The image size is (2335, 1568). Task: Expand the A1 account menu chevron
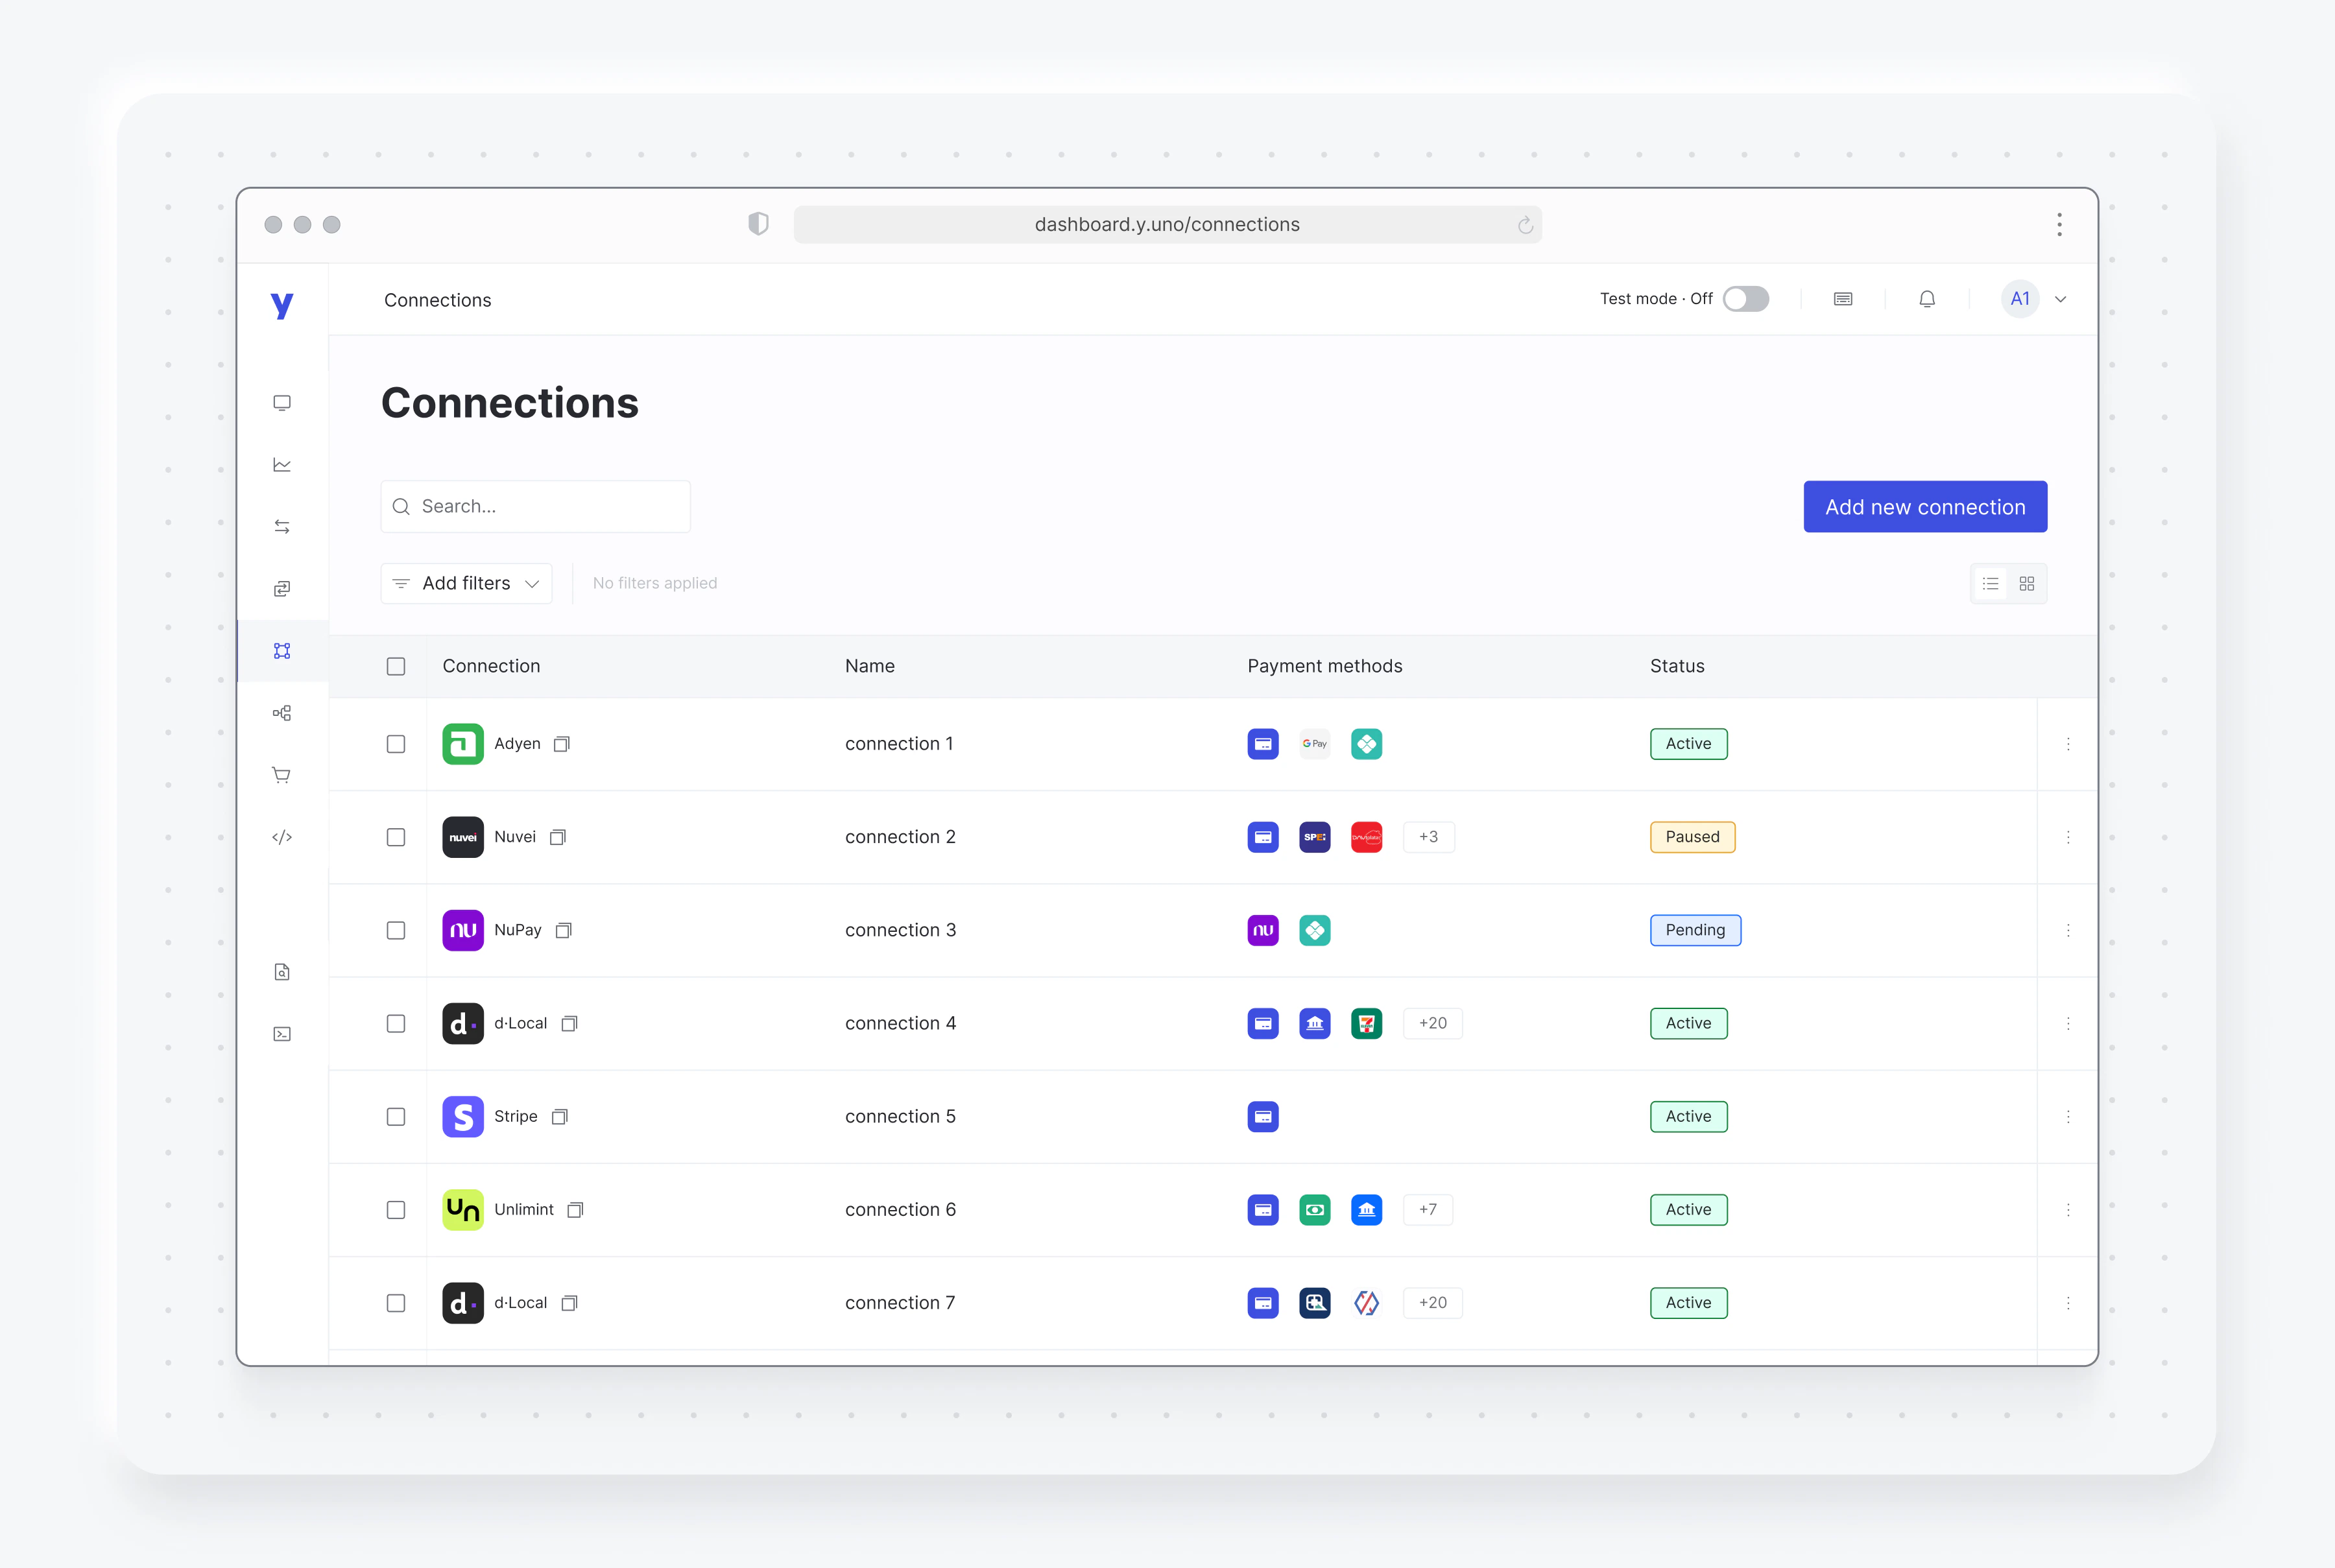2061,299
